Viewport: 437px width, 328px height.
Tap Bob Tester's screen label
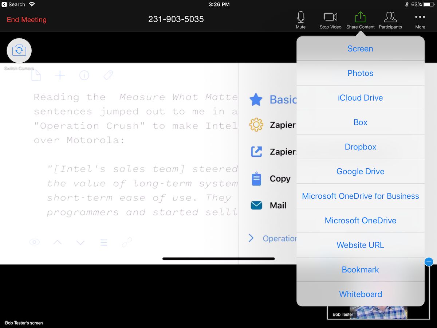pos(24,323)
